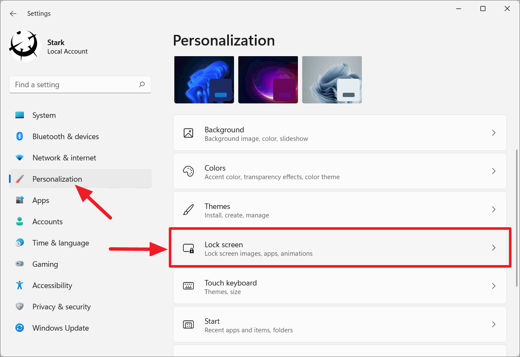Click the Time & language globe icon
The height and width of the screenshot is (357, 520).
tap(20, 243)
